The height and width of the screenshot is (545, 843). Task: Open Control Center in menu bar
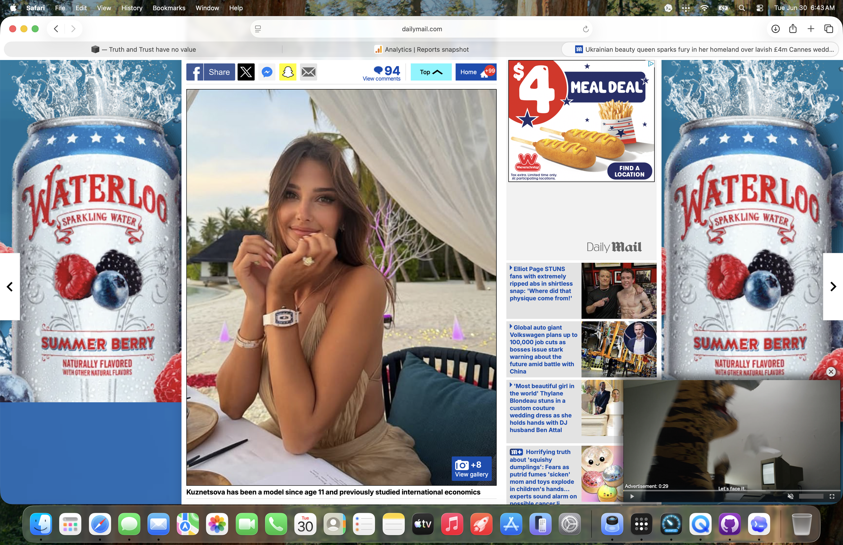pyautogui.click(x=759, y=8)
